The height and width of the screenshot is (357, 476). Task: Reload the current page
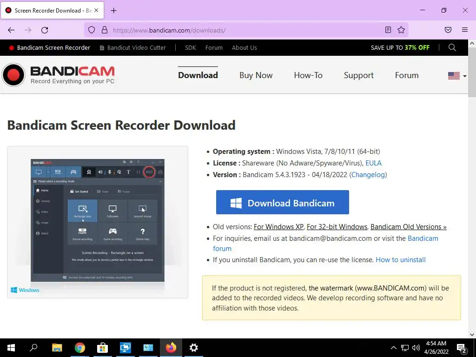45,30
